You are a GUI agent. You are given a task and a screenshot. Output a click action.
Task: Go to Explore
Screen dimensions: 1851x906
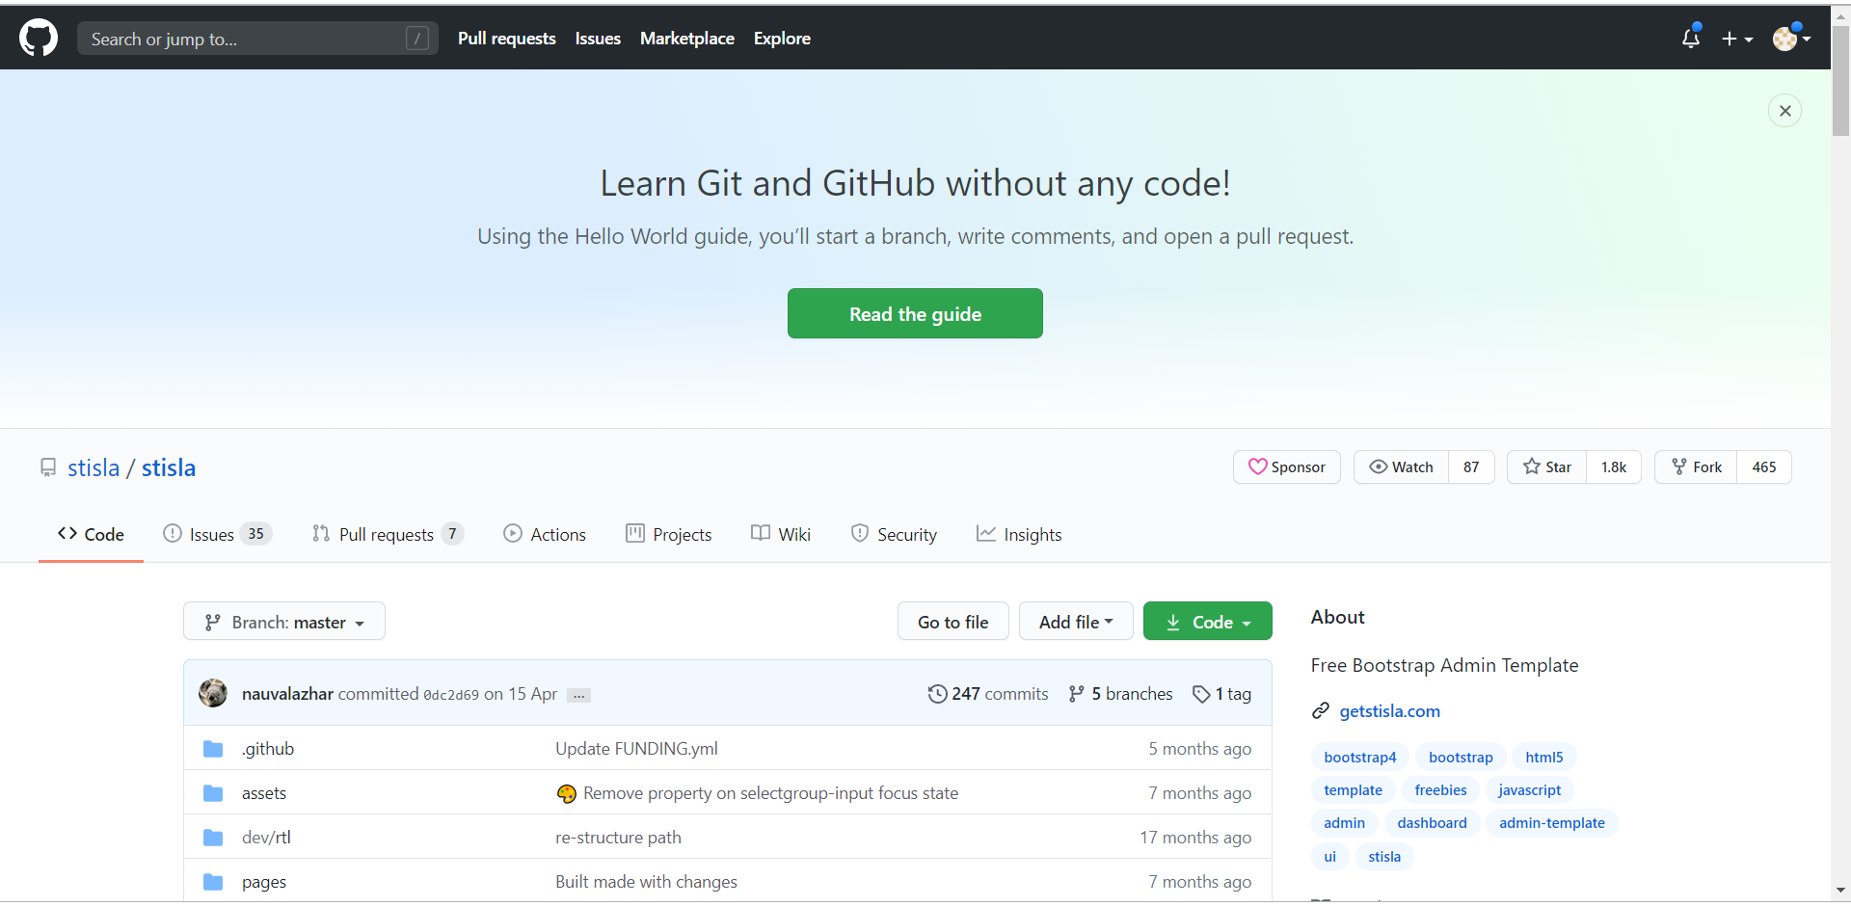click(x=782, y=39)
